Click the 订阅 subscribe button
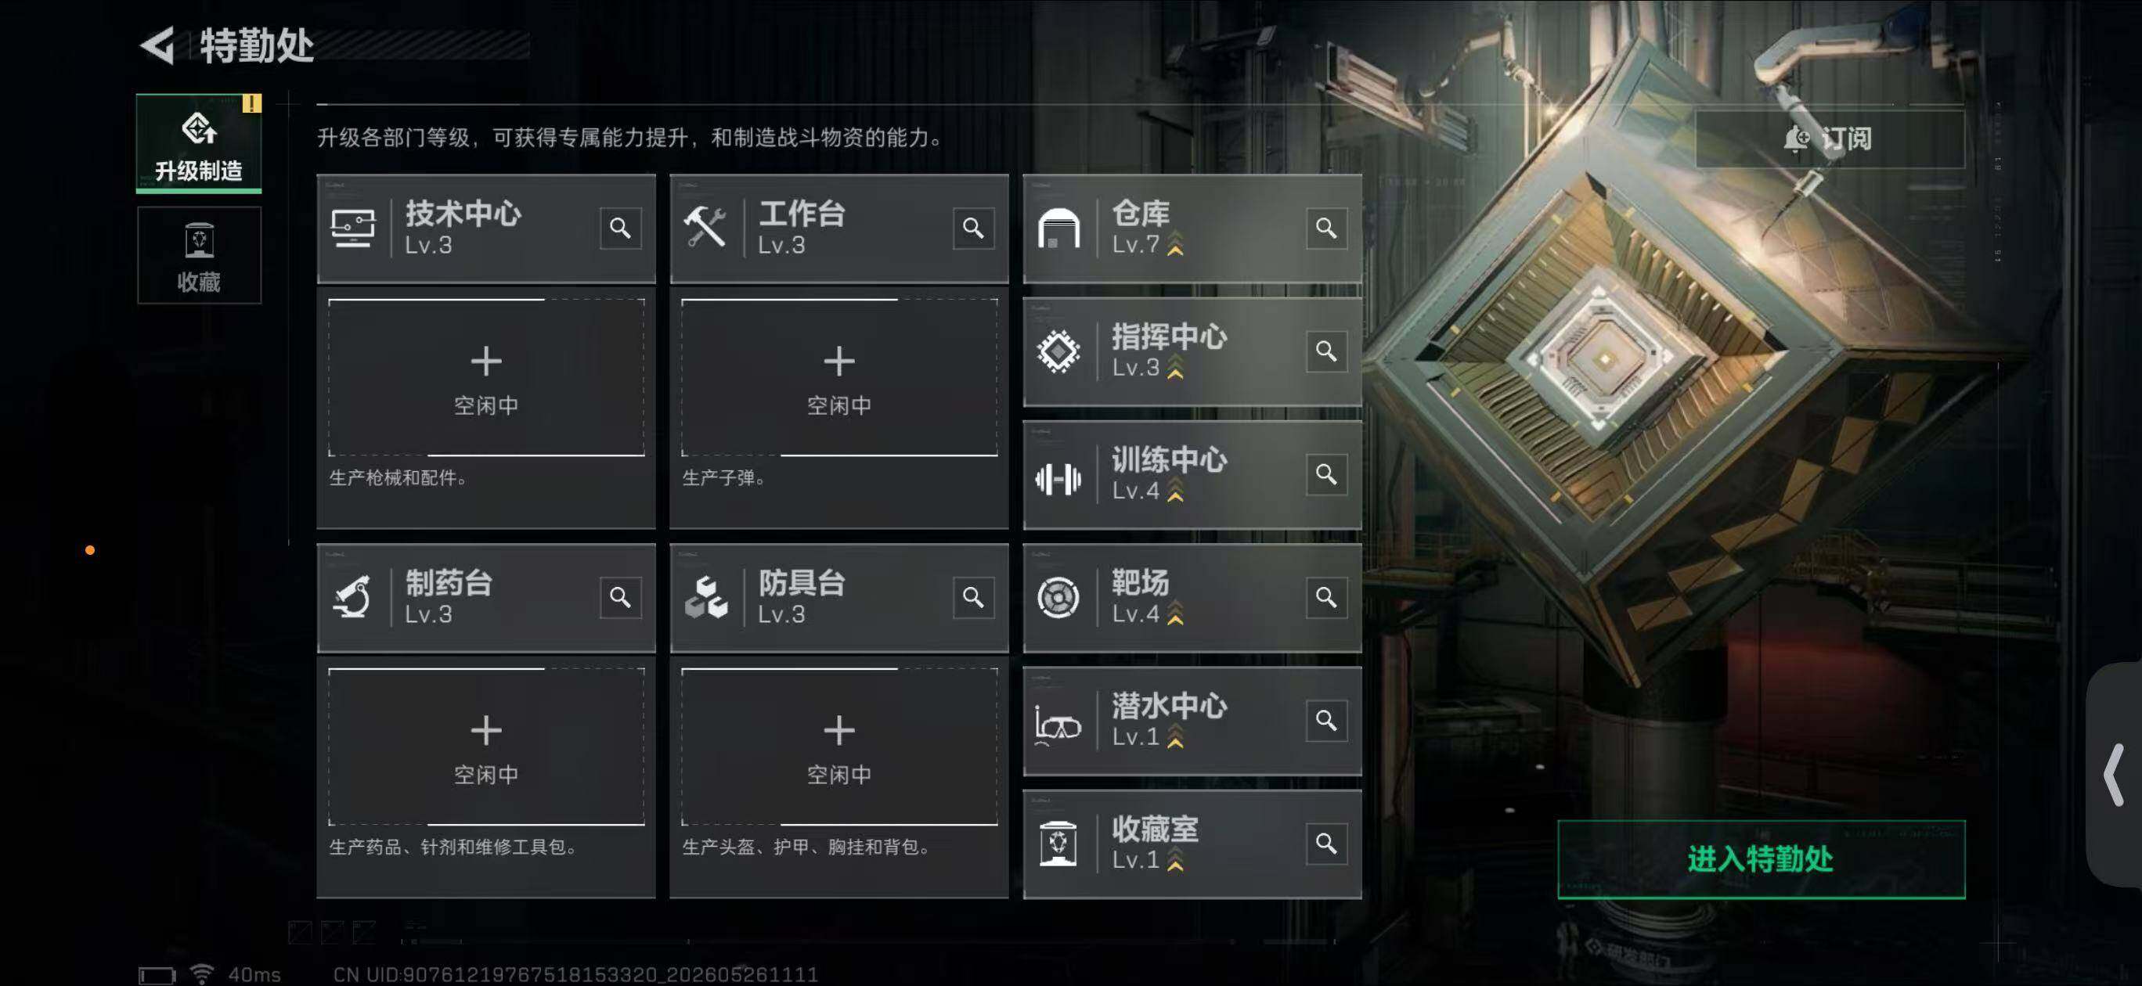The height and width of the screenshot is (986, 2142). pyautogui.click(x=1830, y=138)
